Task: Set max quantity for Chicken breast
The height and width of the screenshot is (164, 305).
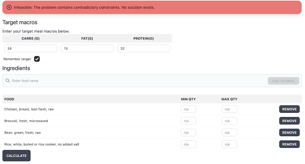Action: click(229, 109)
